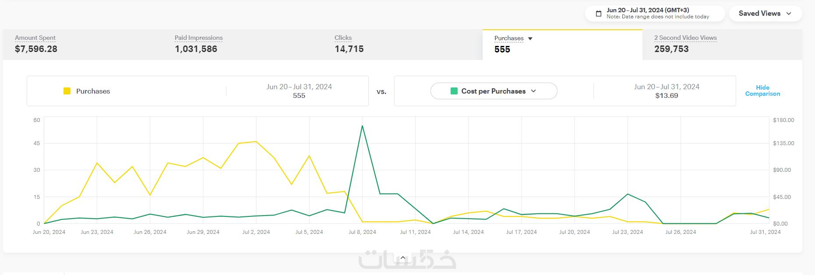
Task: Click the $13.69 cost per purchase value
Action: click(667, 96)
